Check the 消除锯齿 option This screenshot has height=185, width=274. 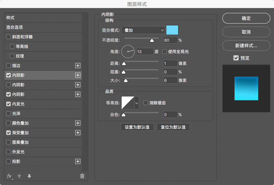146,103
